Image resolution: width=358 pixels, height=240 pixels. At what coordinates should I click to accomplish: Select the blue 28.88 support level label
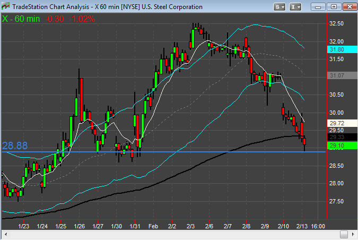tap(15, 145)
